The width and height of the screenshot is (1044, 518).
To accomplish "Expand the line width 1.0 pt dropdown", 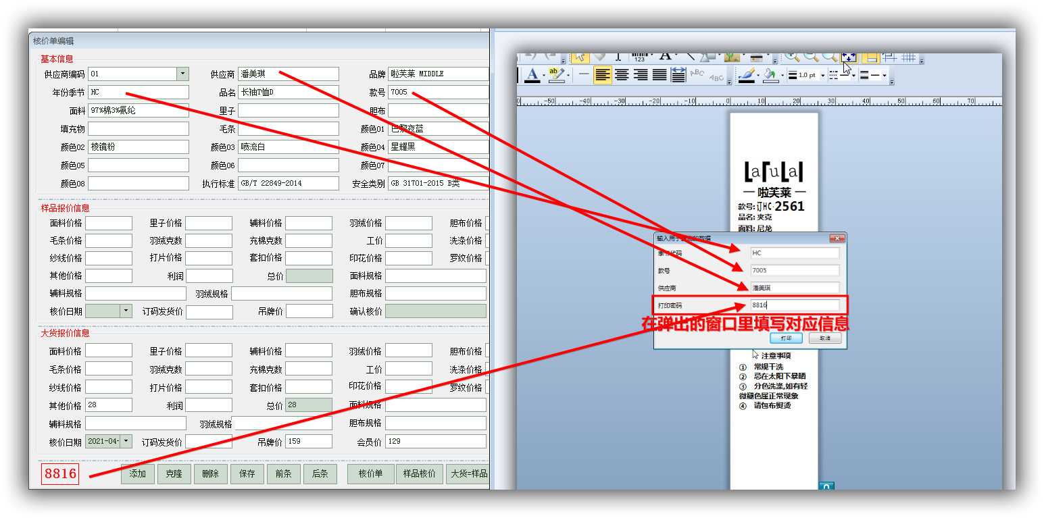I will [x=822, y=76].
